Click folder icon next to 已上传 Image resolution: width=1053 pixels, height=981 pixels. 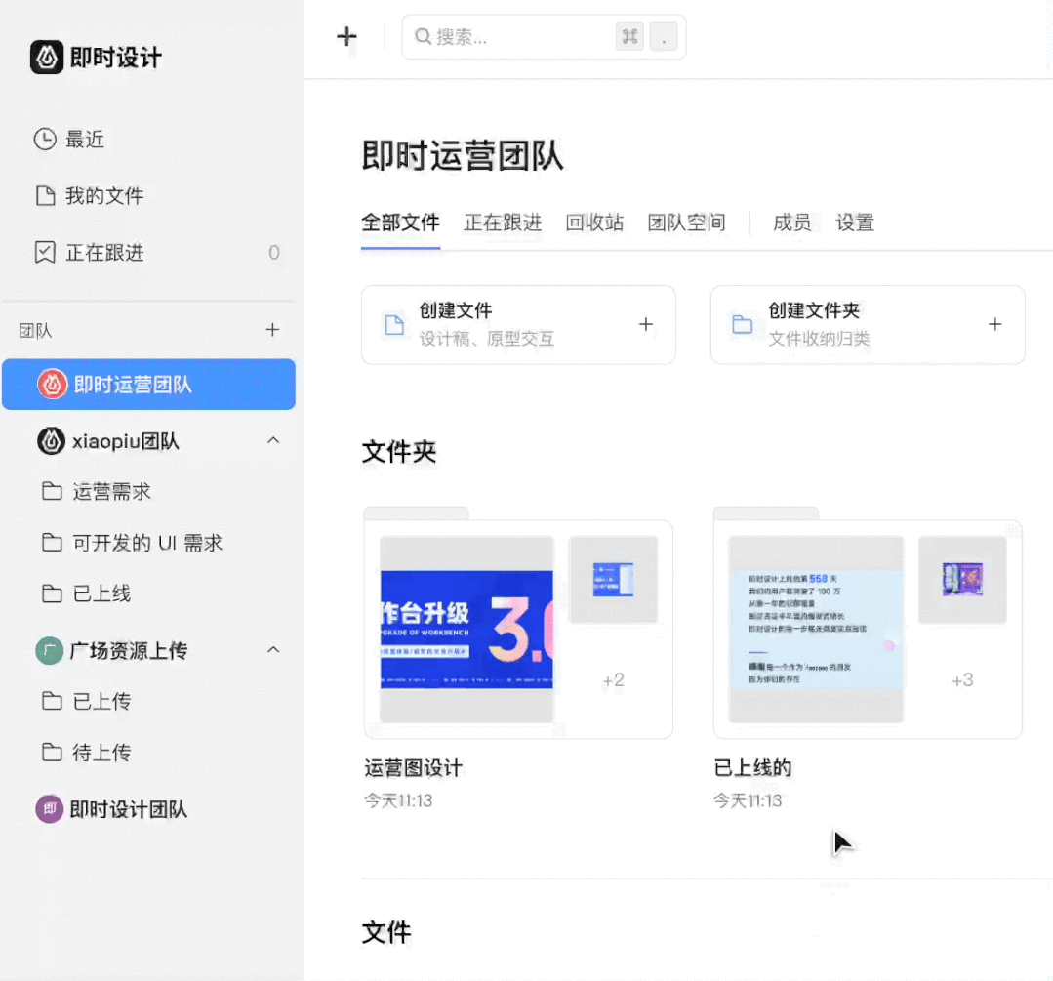[x=52, y=701]
